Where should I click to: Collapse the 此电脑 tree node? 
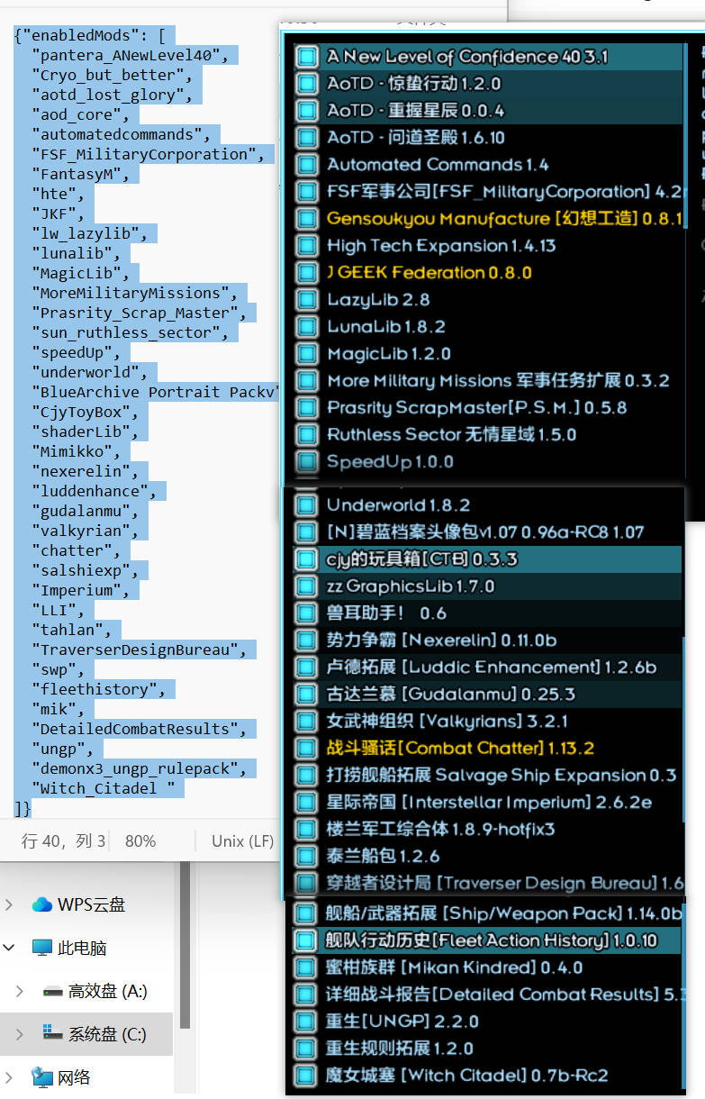coord(10,948)
